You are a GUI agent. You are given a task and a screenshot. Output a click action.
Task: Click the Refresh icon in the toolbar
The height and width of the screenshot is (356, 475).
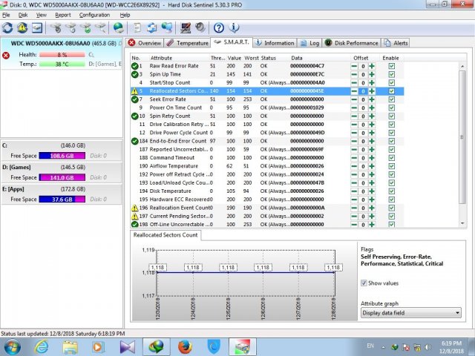click(x=8, y=27)
